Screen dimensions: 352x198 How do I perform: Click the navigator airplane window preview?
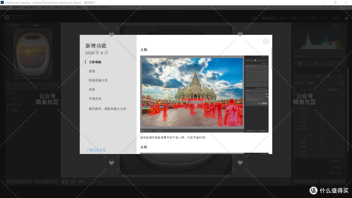tap(33, 54)
